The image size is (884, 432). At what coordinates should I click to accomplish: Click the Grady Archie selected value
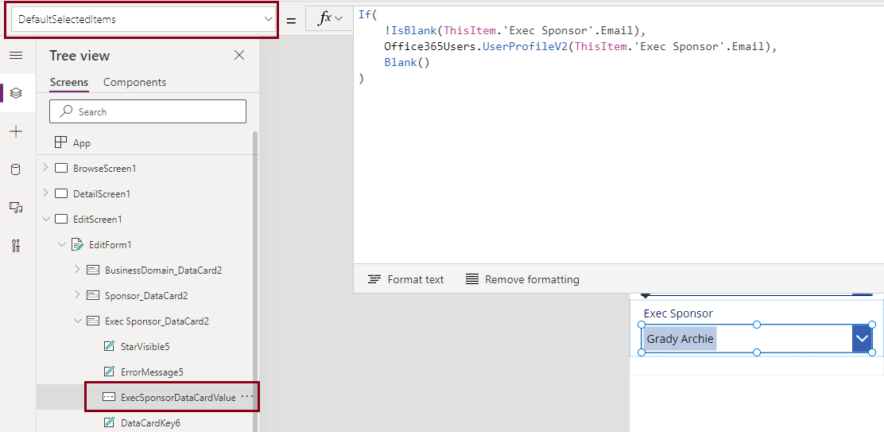coord(680,339)
